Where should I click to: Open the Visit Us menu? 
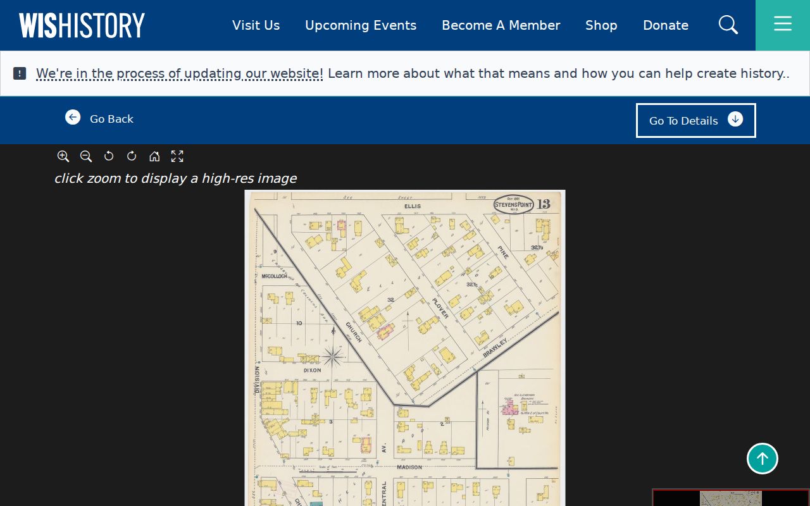tap(256, 25)
